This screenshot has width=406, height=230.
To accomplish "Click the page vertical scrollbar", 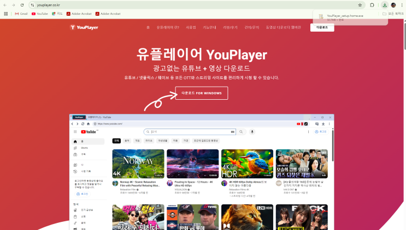I will coord(404,36).
